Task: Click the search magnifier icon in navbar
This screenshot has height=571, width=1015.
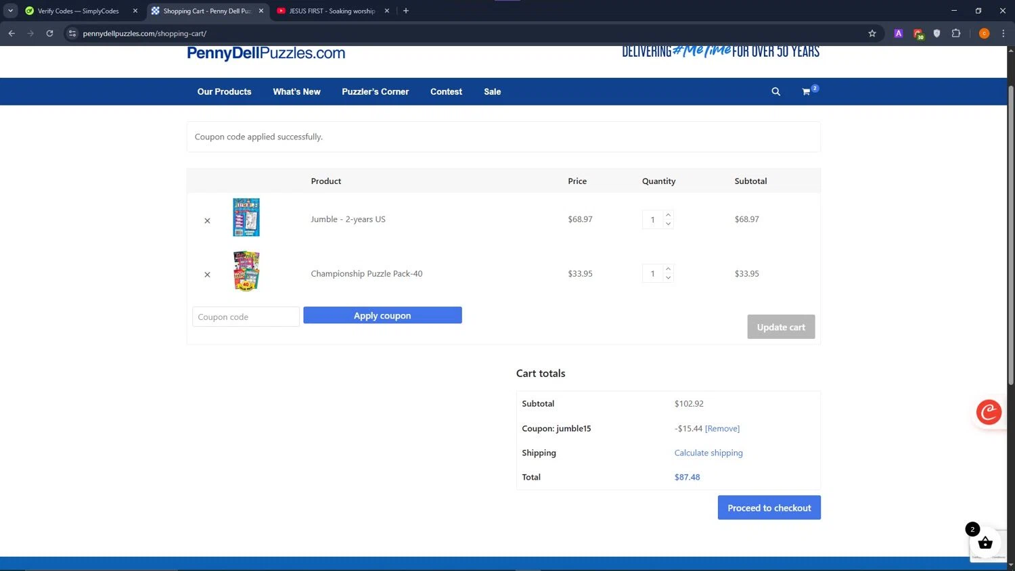Action: coord(775,92)
